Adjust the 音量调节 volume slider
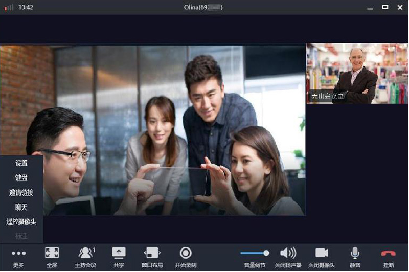409x272 pixels. (255, 253)
